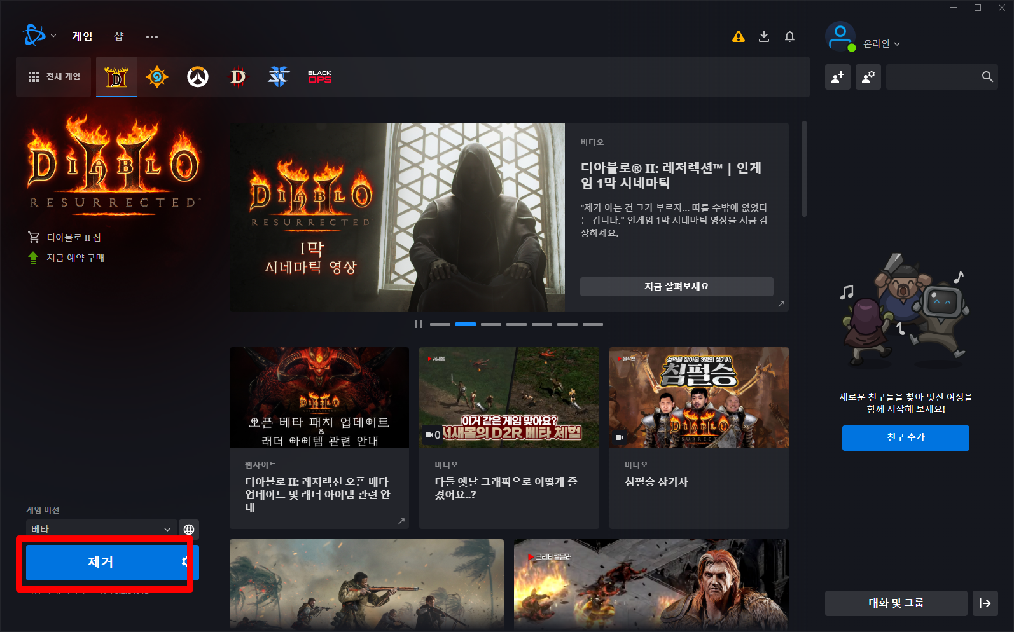Open the downloads icon
This screenshot has height=632, width=1014.
764,36
